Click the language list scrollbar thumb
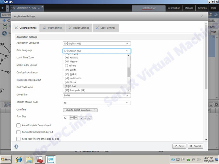 129,72
